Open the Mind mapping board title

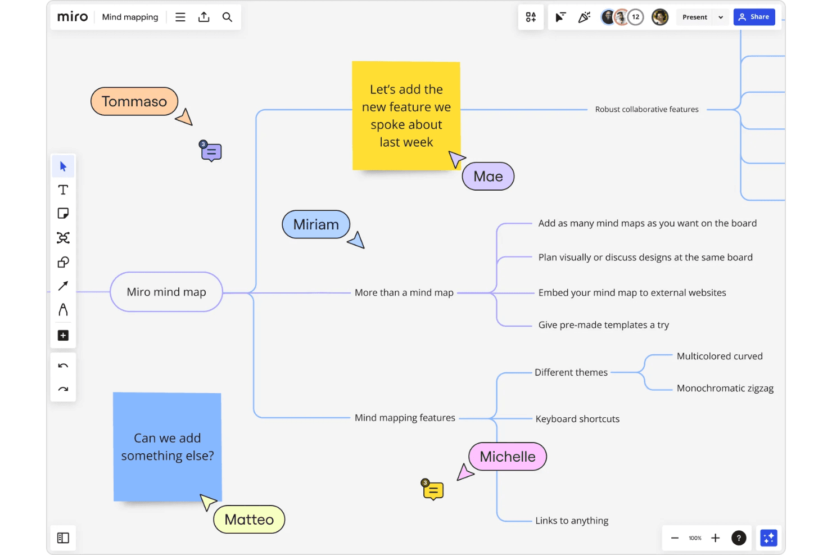coord(130,17)
